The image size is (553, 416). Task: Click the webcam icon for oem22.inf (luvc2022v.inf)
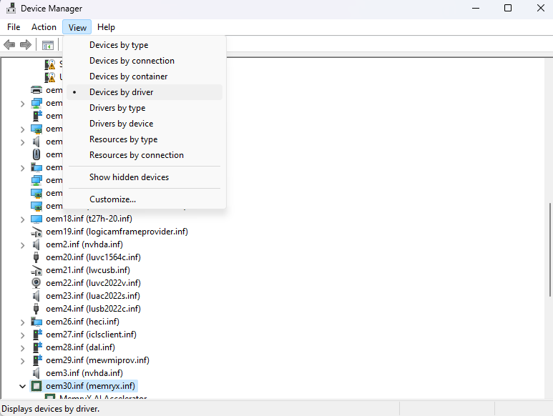(x=36, y=283)
